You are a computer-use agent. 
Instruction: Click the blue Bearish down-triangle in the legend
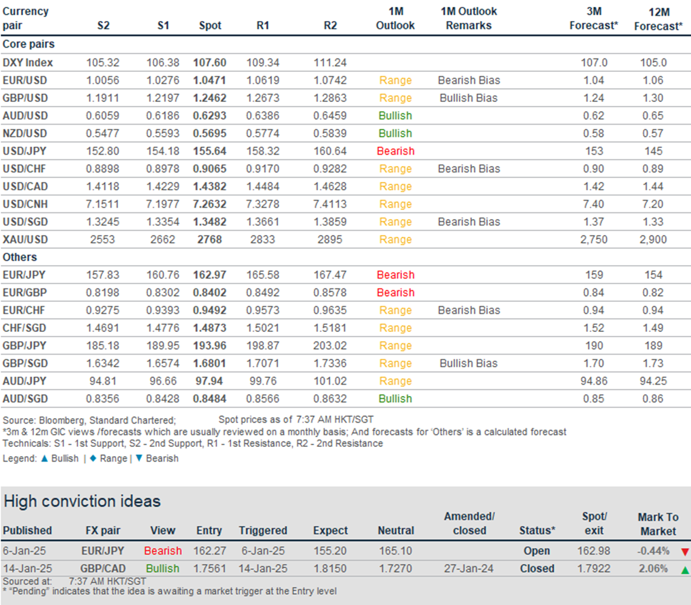(139, 458)
